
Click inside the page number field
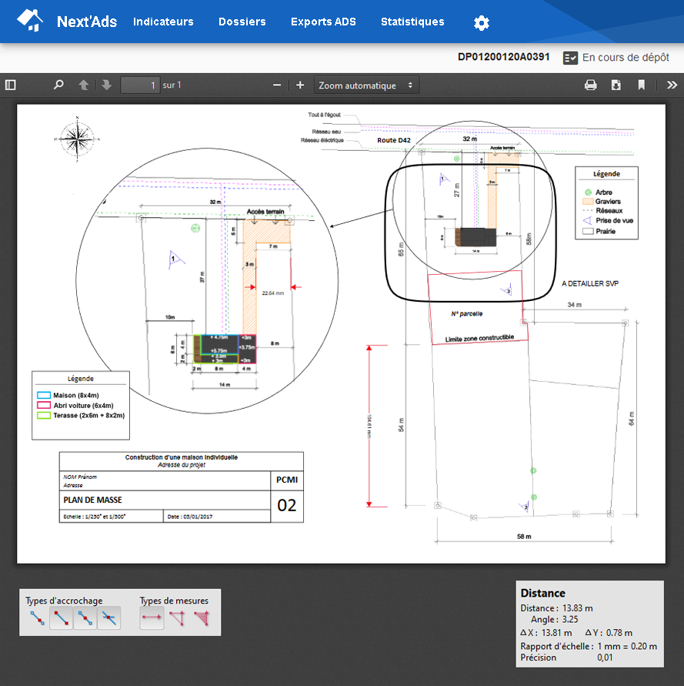[x=139, y=85]
